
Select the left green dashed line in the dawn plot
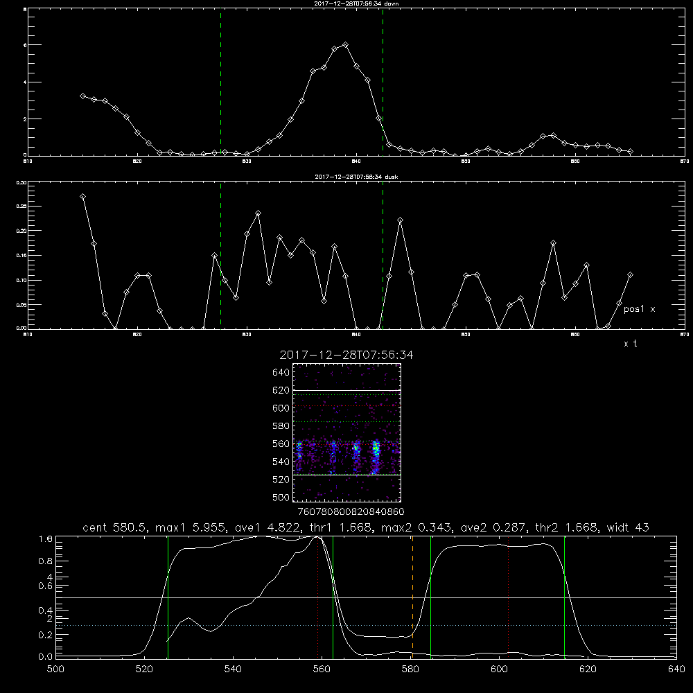coord(220,82)
